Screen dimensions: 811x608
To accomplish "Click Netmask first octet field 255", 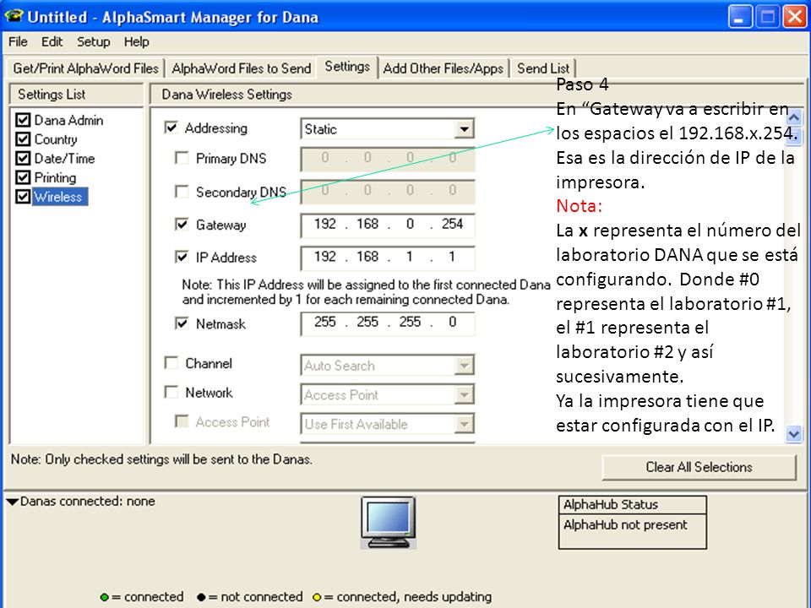I will (x=324, y=322).
